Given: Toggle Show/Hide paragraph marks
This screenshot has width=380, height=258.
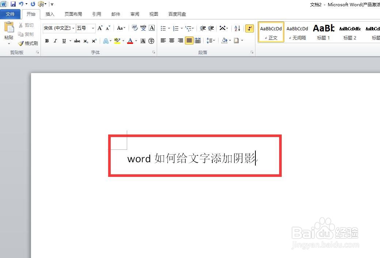Looking at the screenshot, I should pyautogui.click(x=250, y=29).
